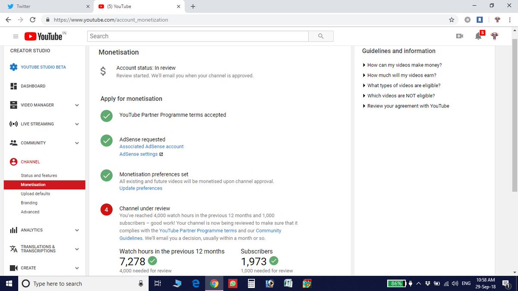
Task: Open Chrome menu three dots
Action: coord(510,19)
